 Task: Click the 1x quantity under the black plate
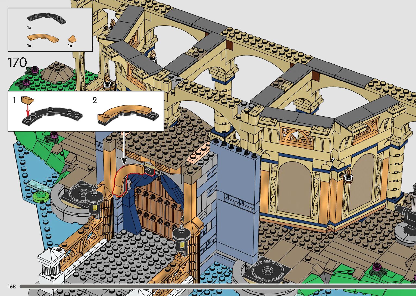pyautogui.click(x=29, y=27)
